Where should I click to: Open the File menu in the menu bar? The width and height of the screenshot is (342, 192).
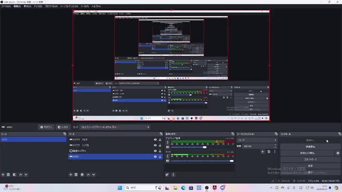tap(6, 6)
